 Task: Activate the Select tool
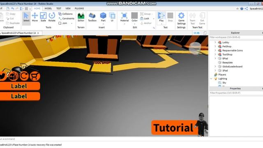(26, 17)
